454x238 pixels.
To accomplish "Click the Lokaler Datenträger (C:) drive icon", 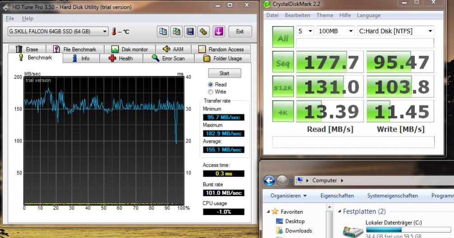I will click(x=353, y=232).
